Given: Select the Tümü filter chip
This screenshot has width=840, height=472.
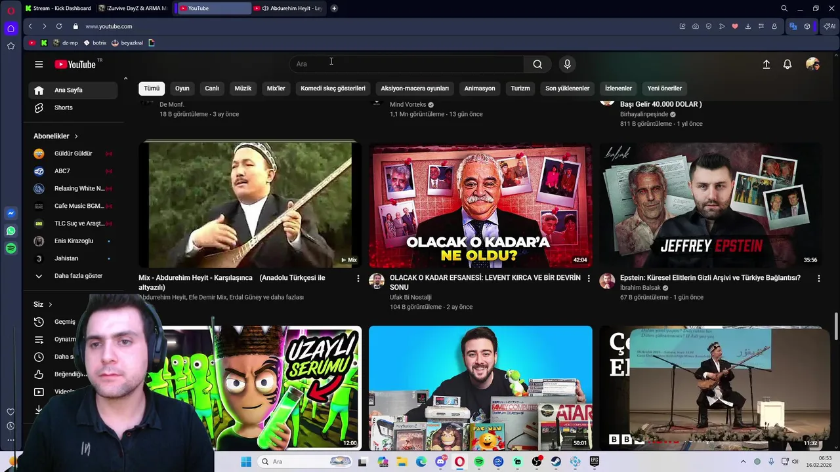Looking at the screenshot, I should click(152, 88).
